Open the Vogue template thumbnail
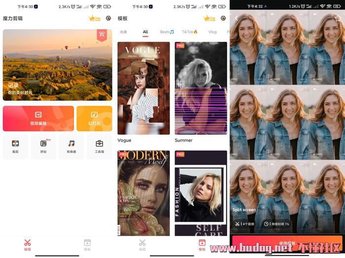The image size is (345, 258). click(144, 88)
